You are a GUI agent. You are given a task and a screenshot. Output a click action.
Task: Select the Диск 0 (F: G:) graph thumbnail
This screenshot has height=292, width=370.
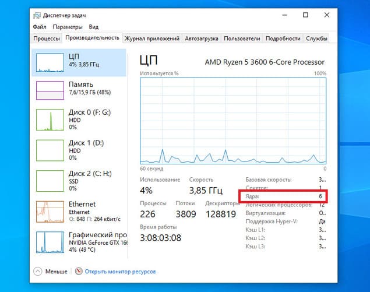coord(50,119)
